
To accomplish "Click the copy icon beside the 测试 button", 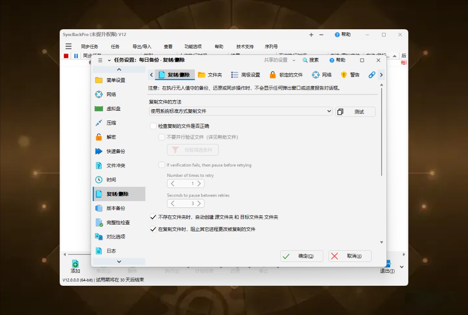I will [341, 112].
